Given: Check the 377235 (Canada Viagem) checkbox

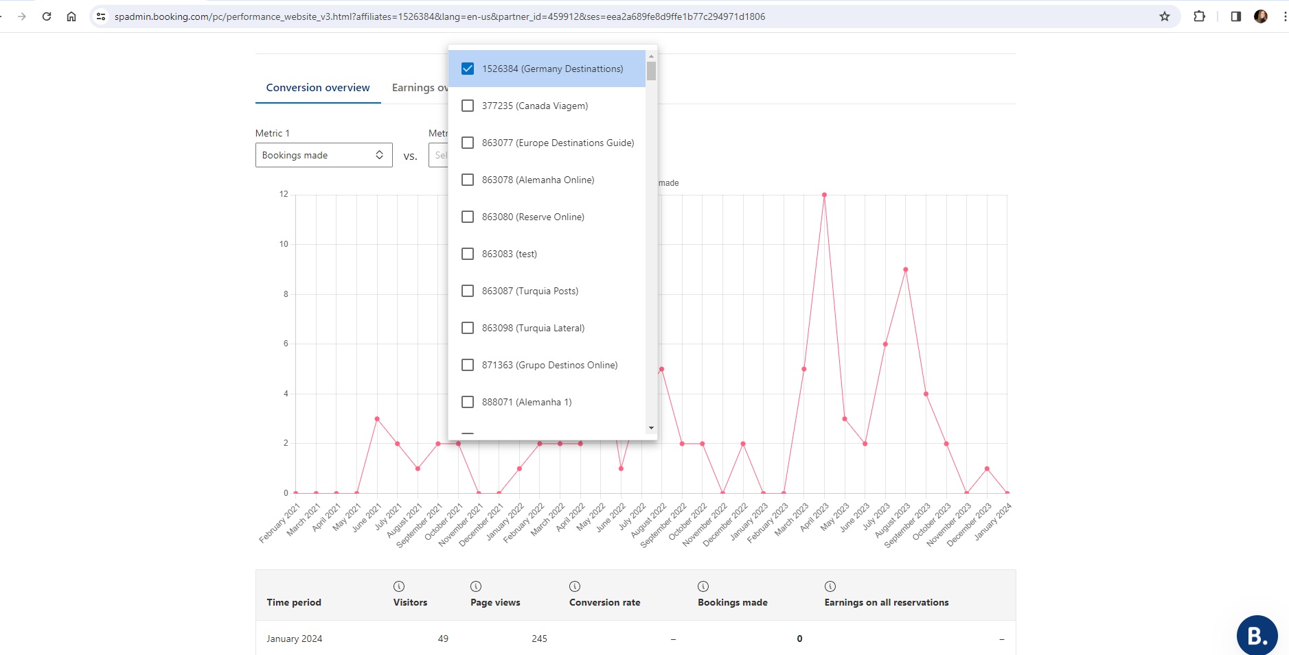Looking at the screenshot, I should 468,106.
